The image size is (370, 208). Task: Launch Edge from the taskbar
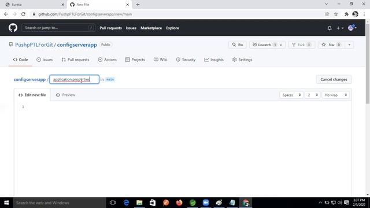(126, 203)
